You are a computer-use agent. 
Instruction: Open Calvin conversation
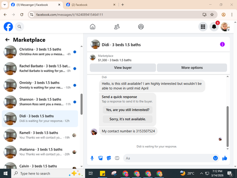coord(40,165)
